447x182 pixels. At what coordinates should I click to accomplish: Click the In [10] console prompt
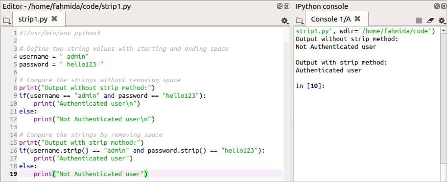click(310, 86)
